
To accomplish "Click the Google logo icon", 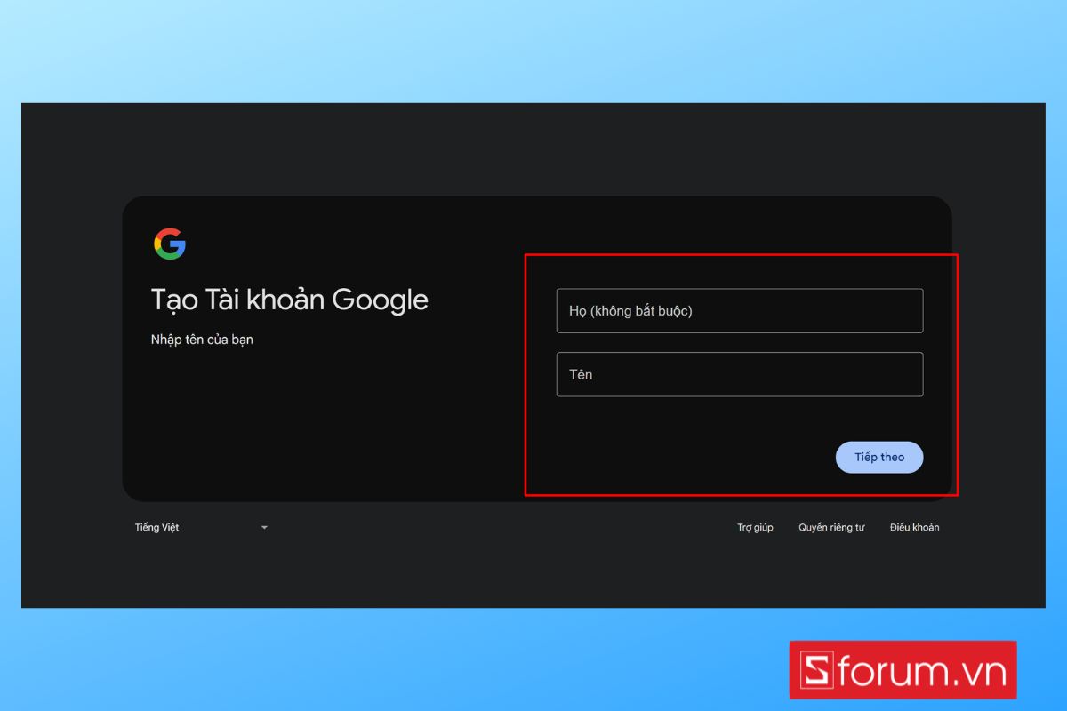I will point(170,244).
